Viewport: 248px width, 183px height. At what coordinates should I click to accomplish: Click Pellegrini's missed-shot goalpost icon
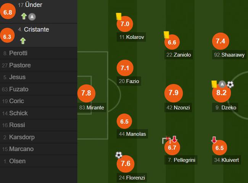pos(166,140)
